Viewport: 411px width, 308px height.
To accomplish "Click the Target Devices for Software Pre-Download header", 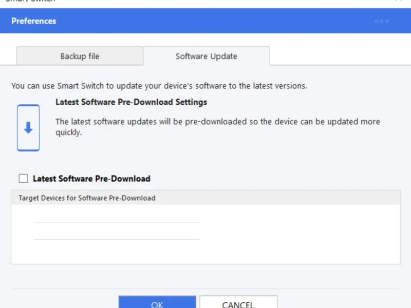I will pyautogui.click(x=87, y=198).
